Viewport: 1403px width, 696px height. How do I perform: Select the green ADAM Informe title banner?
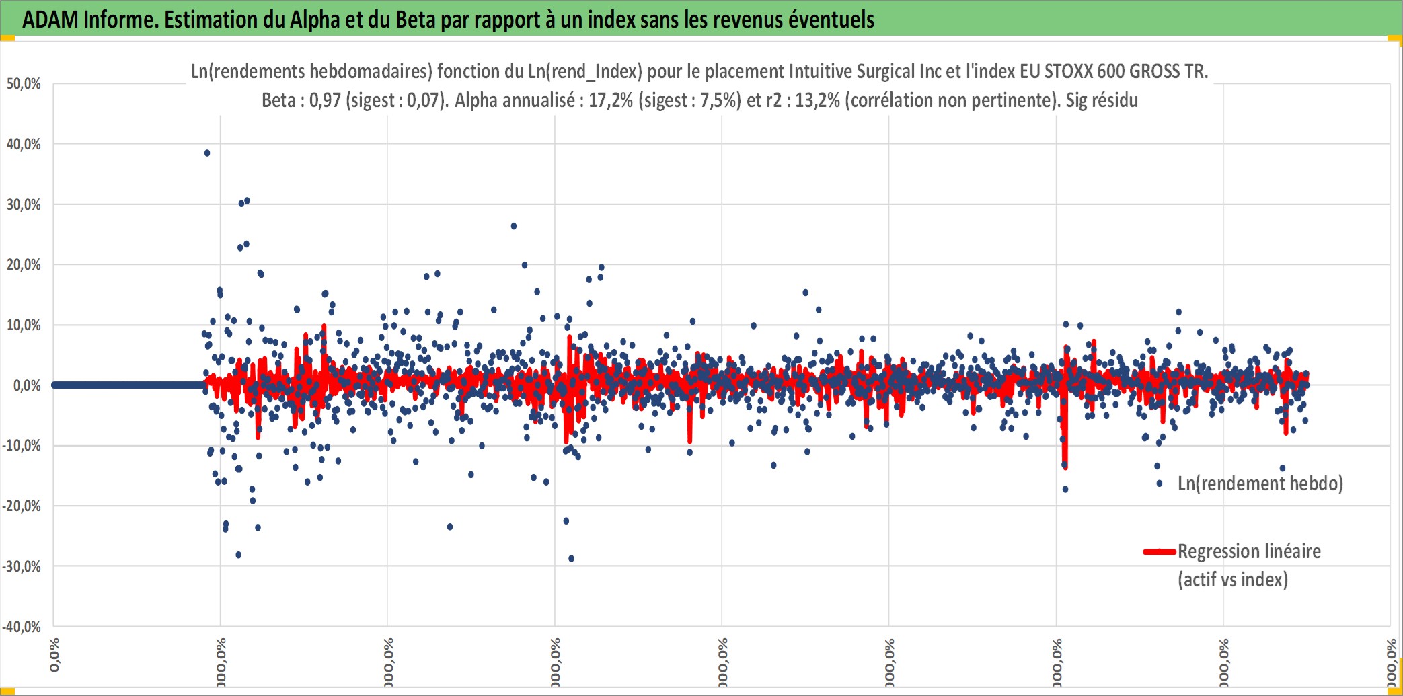(701, 18)
